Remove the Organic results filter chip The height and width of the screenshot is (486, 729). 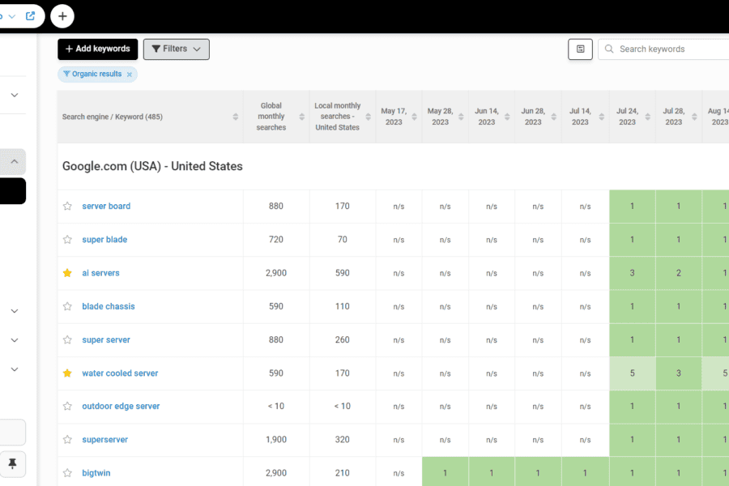coord(130,75)
